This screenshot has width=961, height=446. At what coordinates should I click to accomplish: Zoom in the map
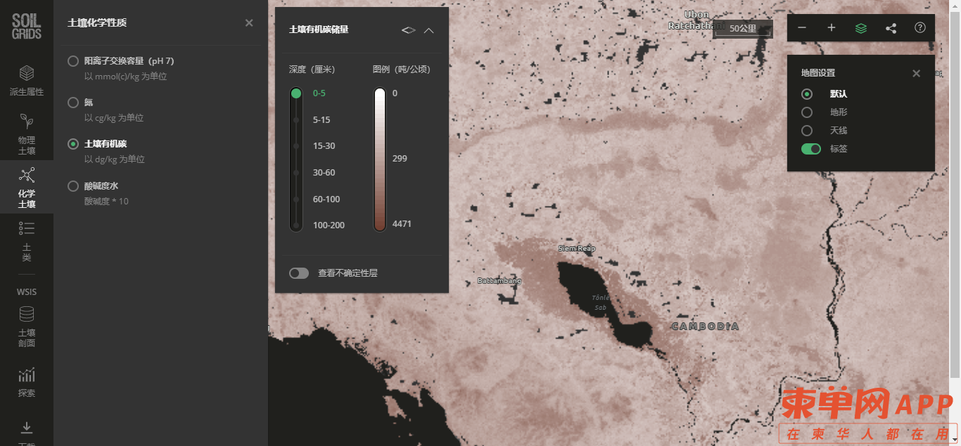click(832, 28)
